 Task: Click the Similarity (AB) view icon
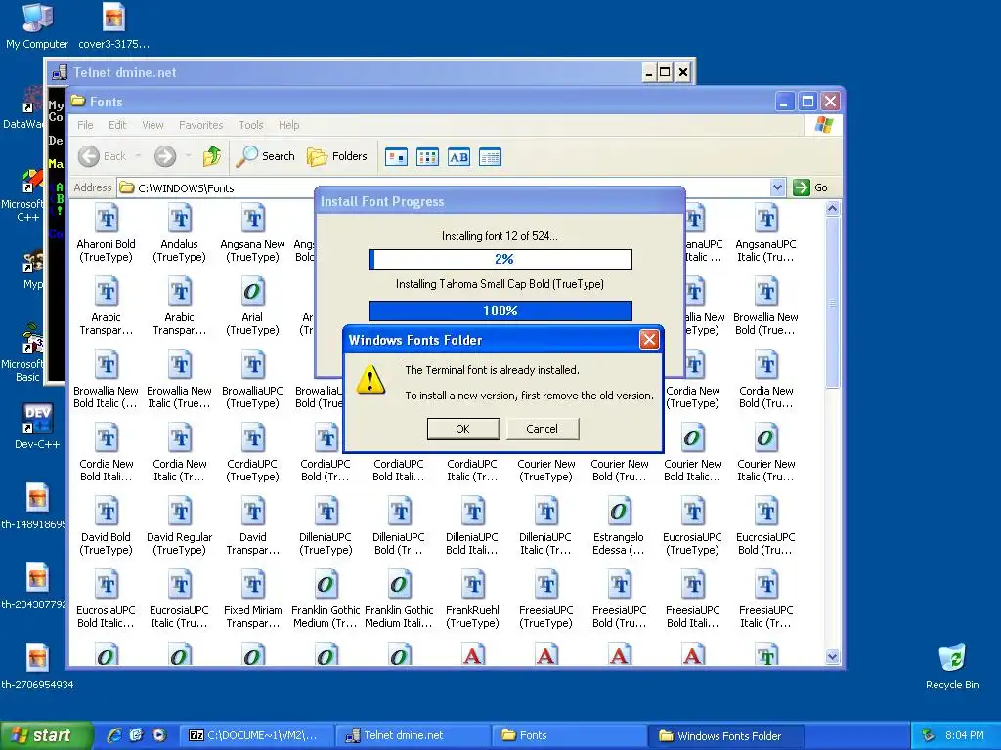[458, 157]
